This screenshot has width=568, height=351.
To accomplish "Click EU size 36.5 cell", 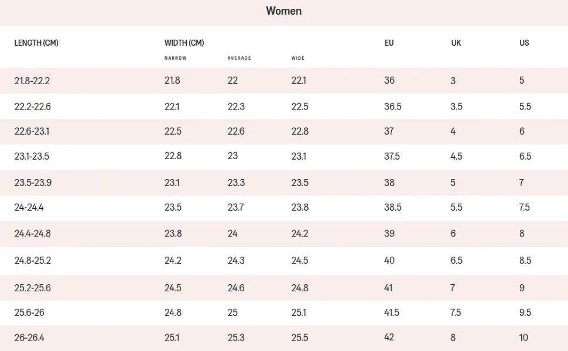I will click(393, 106).
